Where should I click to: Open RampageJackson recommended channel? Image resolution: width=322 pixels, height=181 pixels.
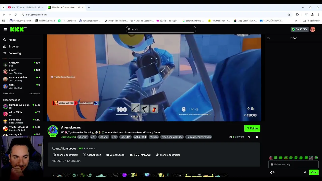22,106
